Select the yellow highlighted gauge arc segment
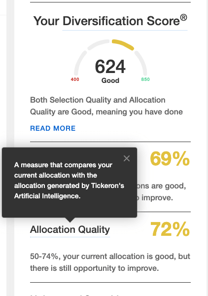This screenshot has height=296, width=208. (x=123, y=44)
